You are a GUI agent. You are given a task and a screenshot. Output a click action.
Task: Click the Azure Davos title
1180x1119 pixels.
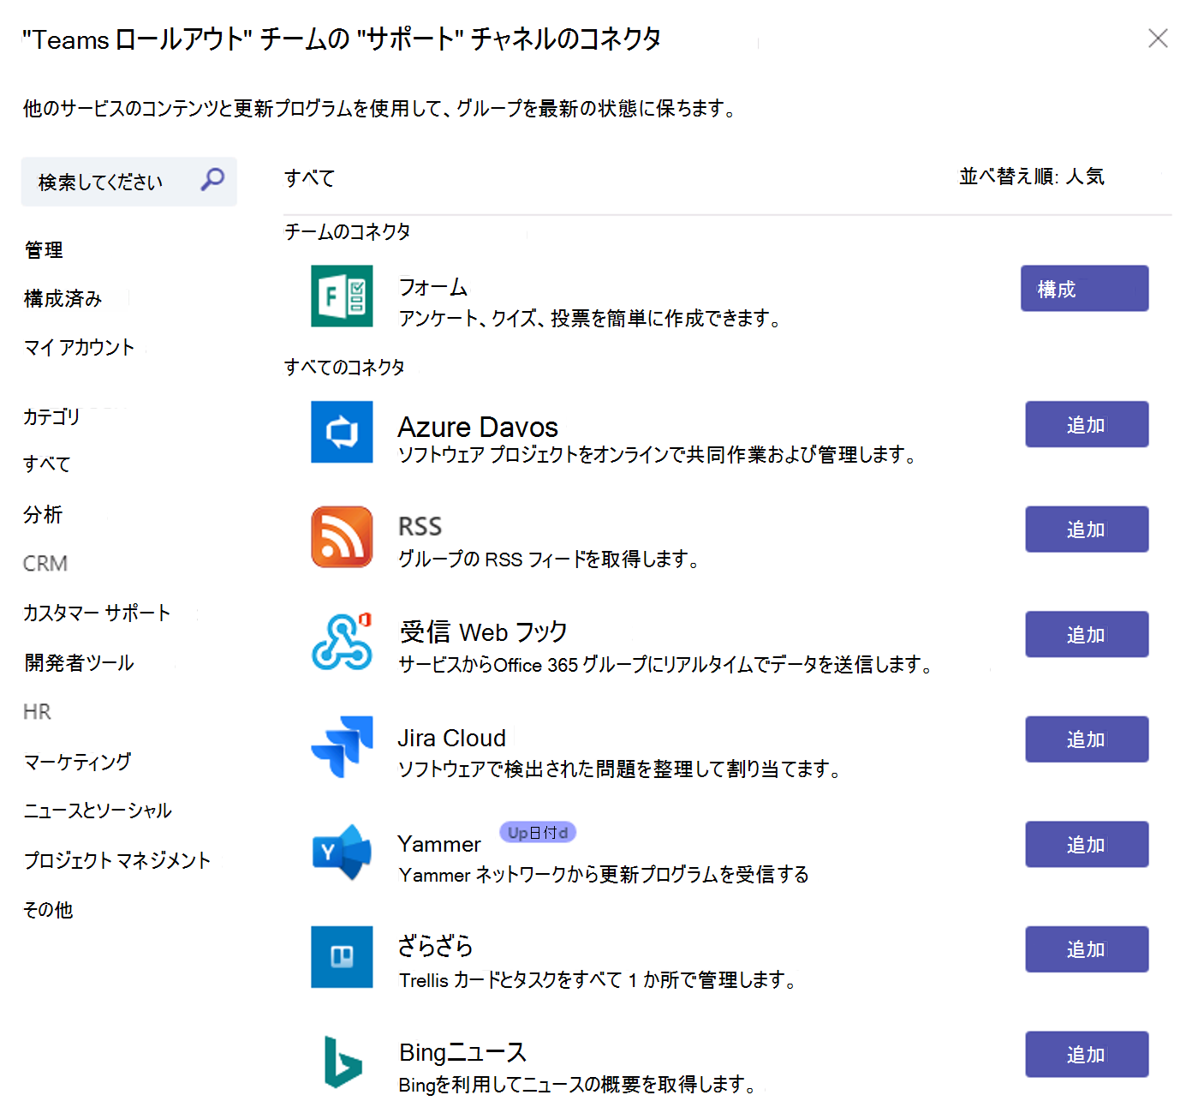pos(478,427)
